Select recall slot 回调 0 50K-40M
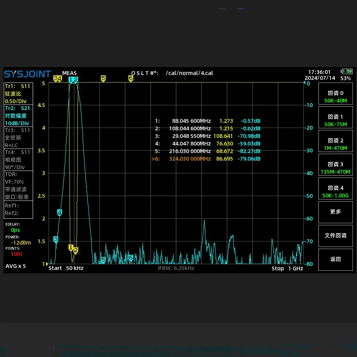Screen dimensions: 357x357 pos(335,97)
